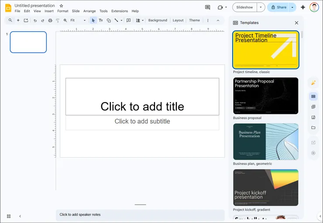The width and height of the screenshot is (323, 223).
Task: Click the Add comment toolbar icon
Action: pyautogui.click(x=128, y=20)
